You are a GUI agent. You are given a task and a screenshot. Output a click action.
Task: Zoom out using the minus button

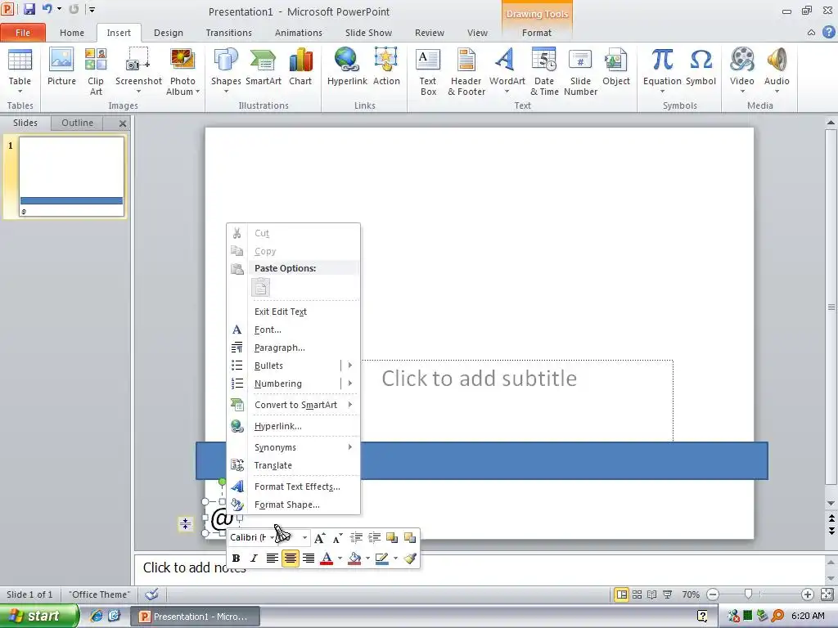pyautogui.click(x=713, y=594)
